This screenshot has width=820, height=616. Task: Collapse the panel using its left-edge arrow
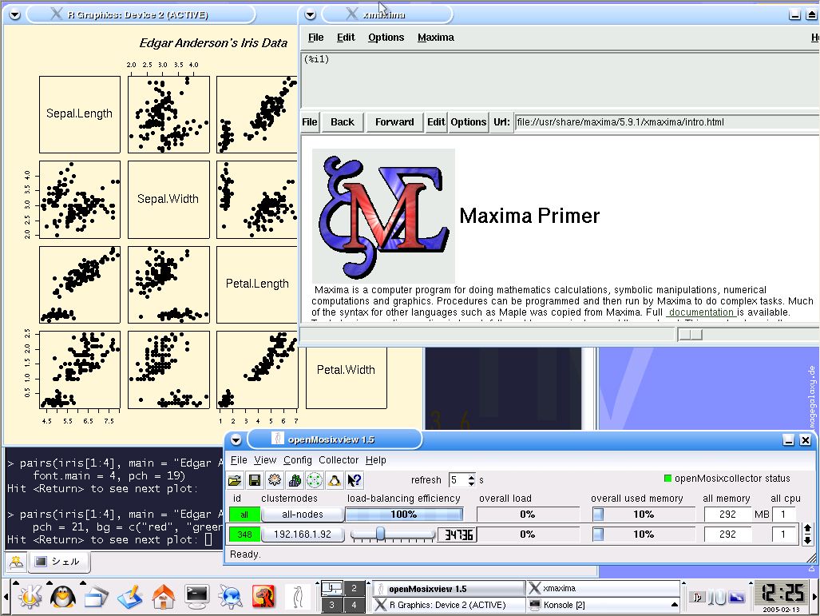click(x=6, y=597)
